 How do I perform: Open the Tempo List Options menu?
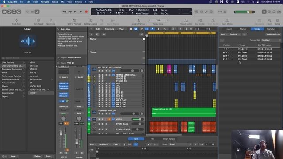(234, 34)
